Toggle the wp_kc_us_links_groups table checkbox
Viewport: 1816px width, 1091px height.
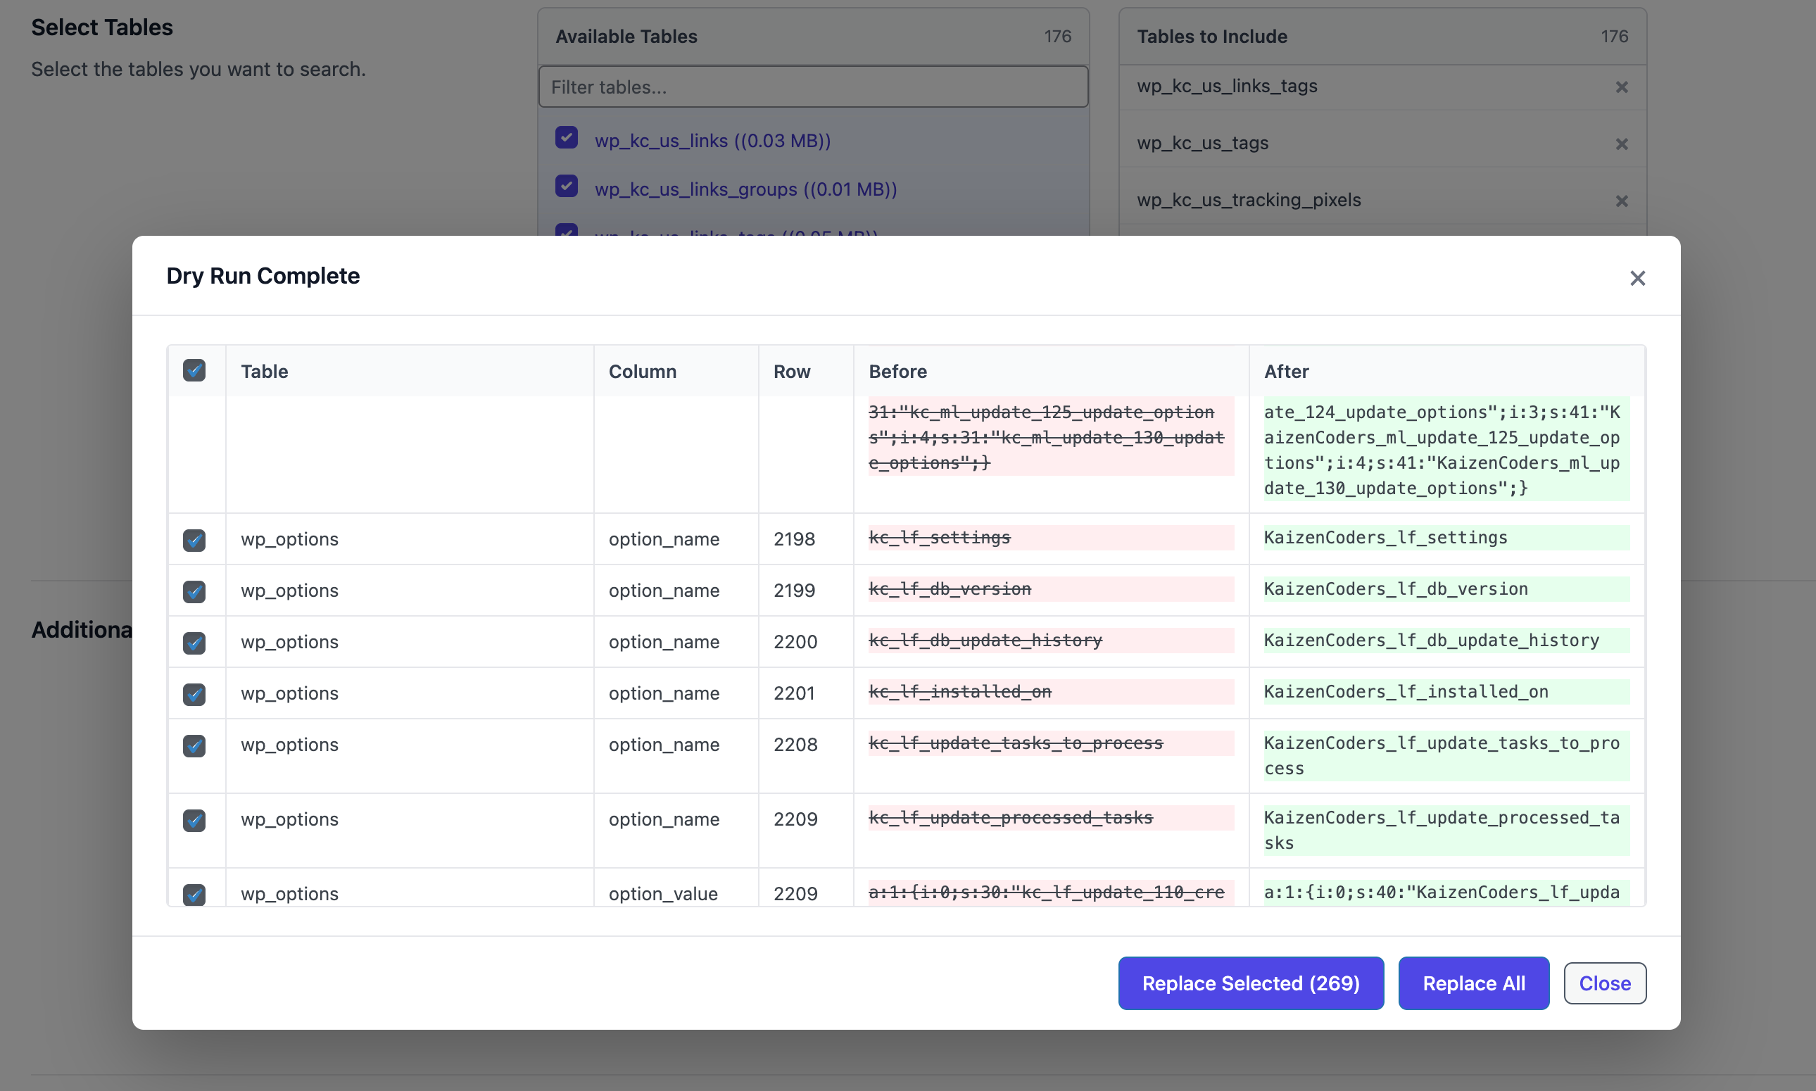click(x=566, y=186)
